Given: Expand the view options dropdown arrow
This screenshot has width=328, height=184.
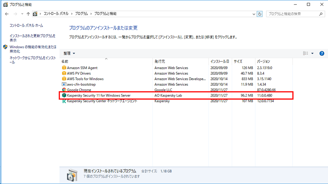Looking at the screenshot, I should point(312,53).
